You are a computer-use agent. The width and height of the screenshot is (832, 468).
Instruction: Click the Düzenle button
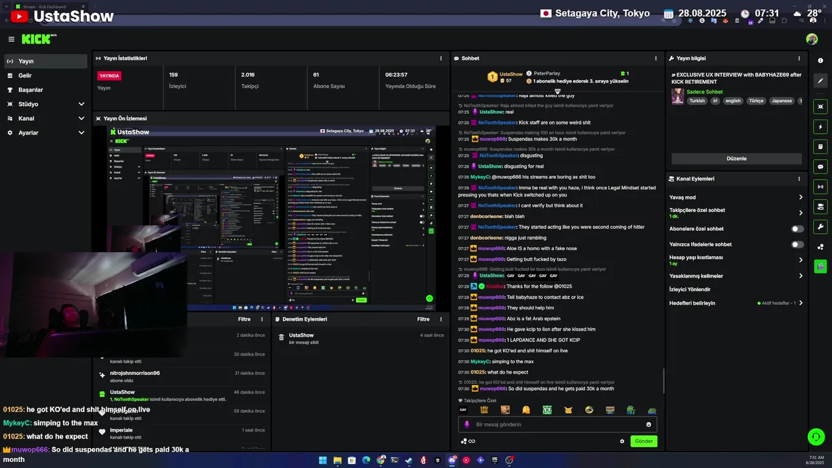tap(736, 159)
